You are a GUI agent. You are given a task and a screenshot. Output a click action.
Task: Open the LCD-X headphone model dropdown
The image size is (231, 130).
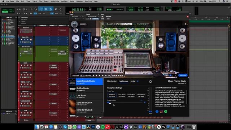tap(84, 24)
